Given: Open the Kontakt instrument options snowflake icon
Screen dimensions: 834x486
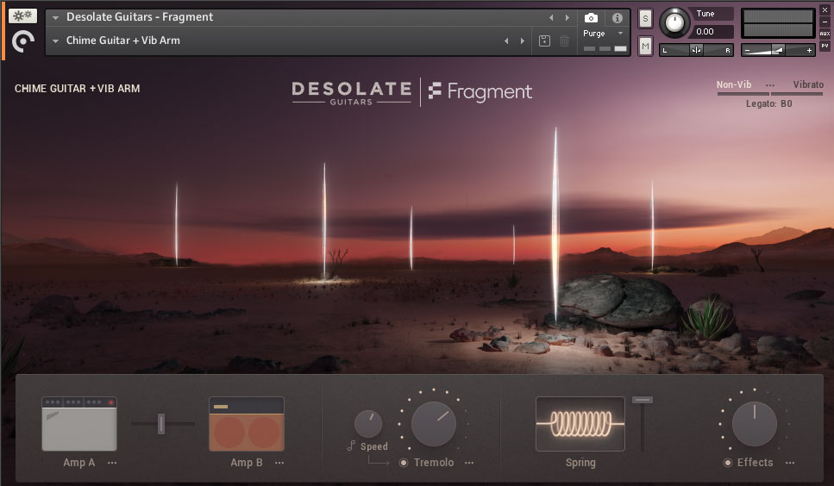Looking at the screenshot, I should 23,16.
